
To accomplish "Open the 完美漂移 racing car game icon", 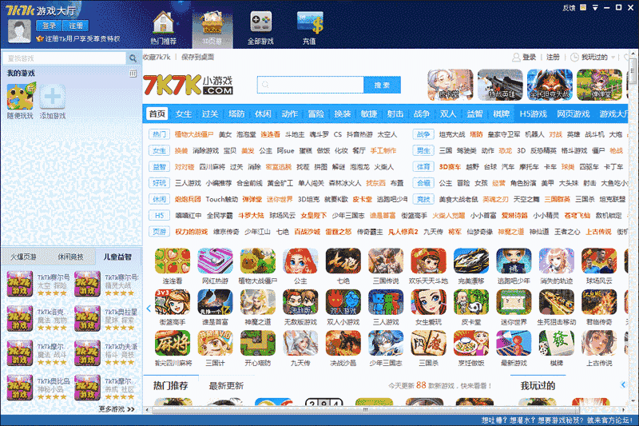I will tap(471, 261).
